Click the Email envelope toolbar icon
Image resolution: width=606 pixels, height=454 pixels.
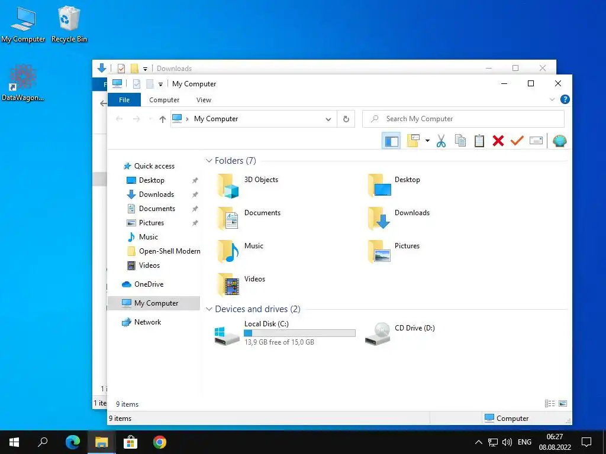pos(536,141)
